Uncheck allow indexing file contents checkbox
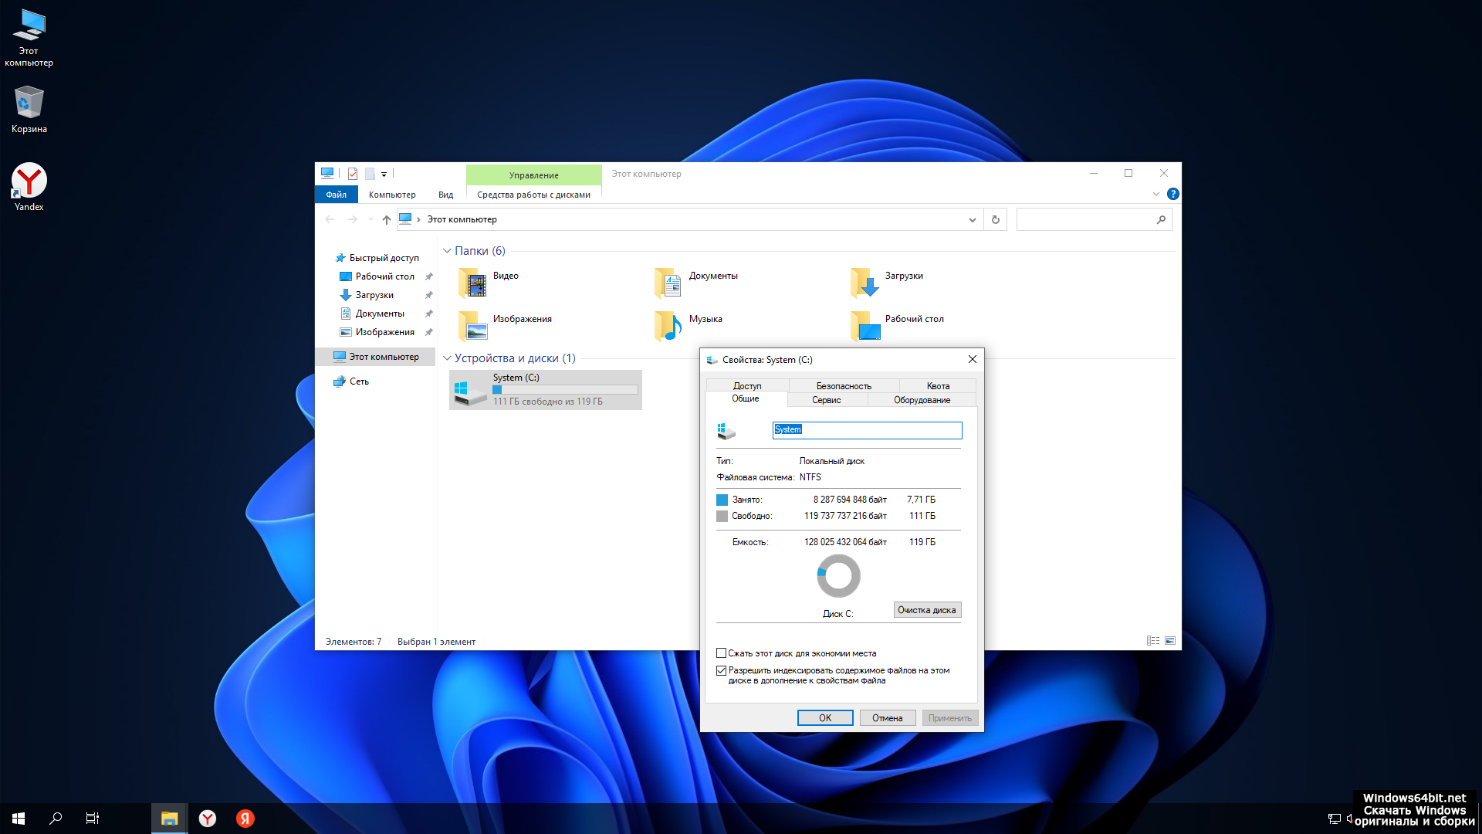Image resolution: width=1482 pixels, height=834 pixels. tap(722, 671)
